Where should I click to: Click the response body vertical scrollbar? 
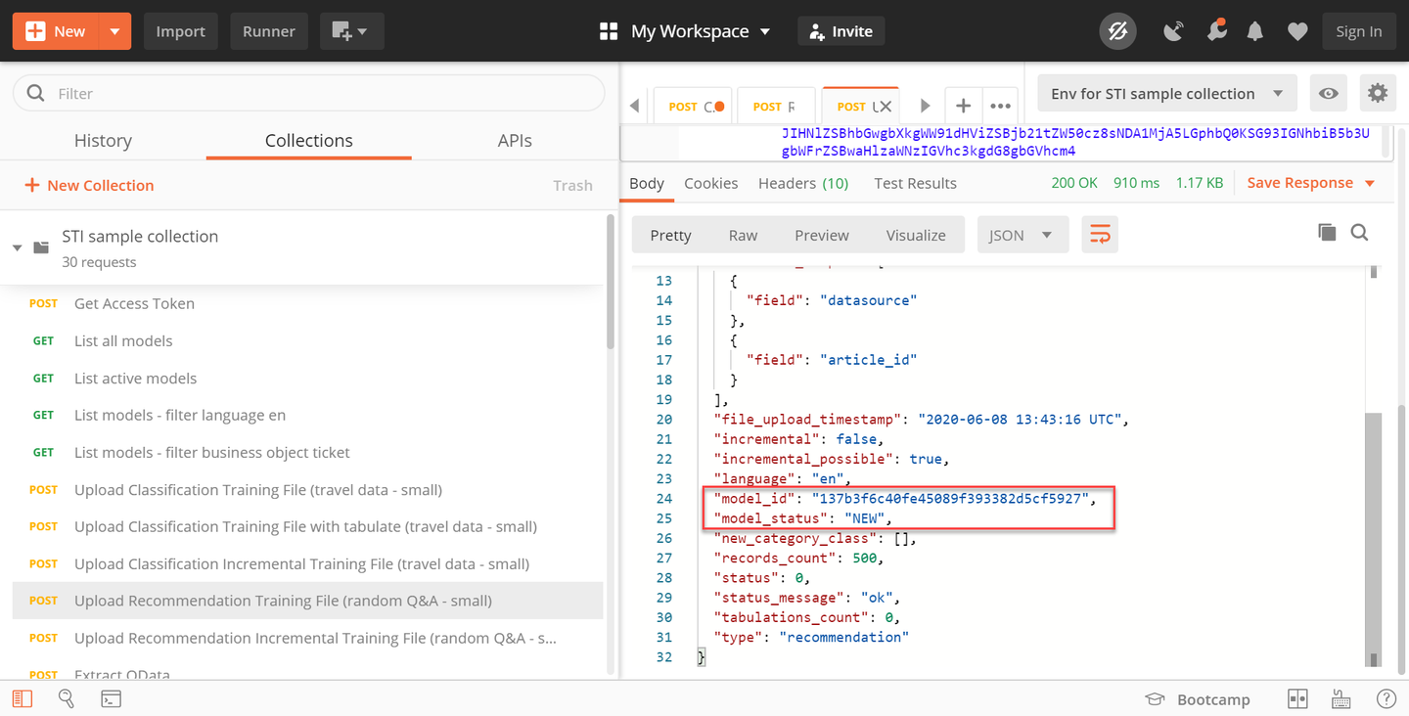click(1374, 538)
